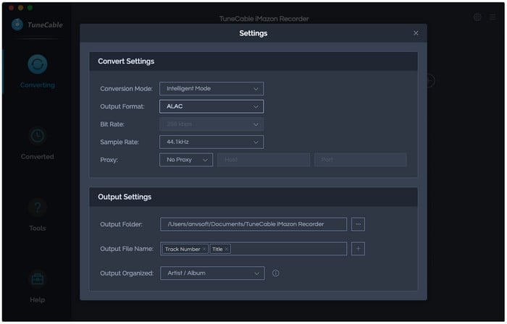Image resolution: width=507 pixels, height=324 pixels.
Task: Click the macOS yellow minimize window button
Action: coord(21,7)
